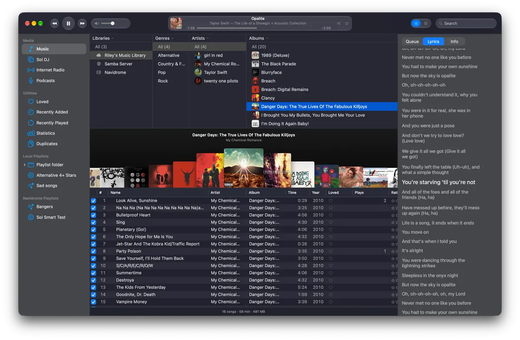520x340 pixels.
Task: Select album 1989 (Deluxe)
Action: click(x=322, y=55)
